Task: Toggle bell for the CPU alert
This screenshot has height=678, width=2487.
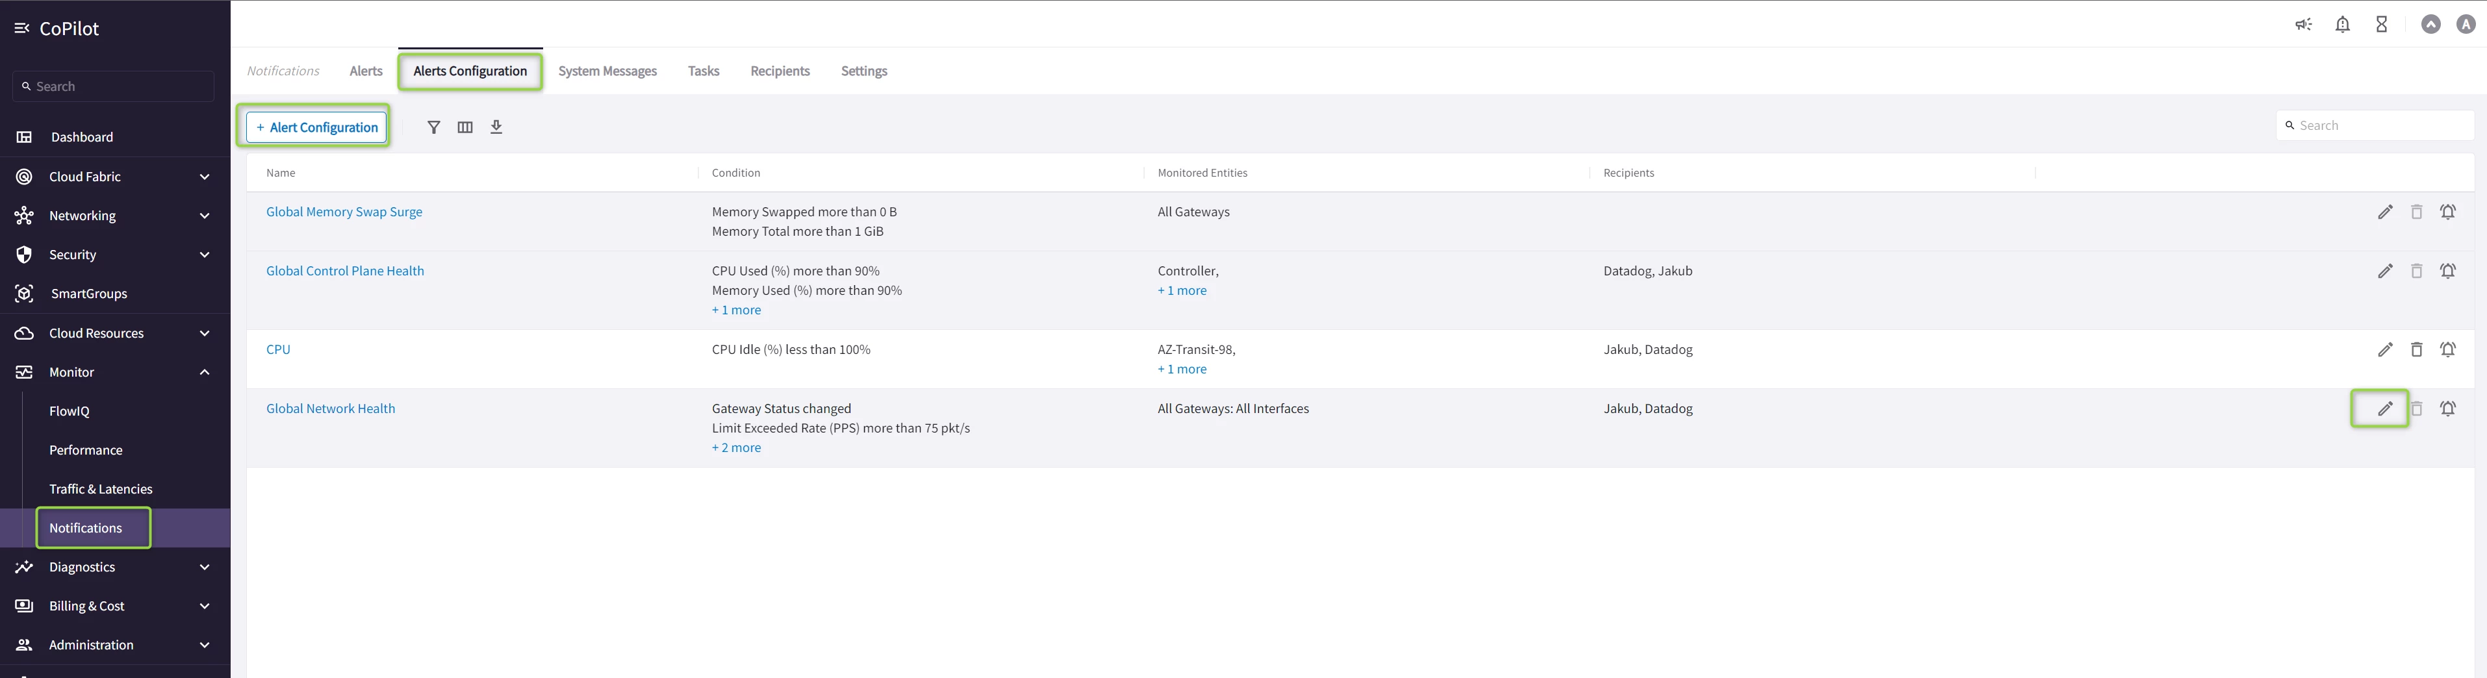Action: [2449, 349]
